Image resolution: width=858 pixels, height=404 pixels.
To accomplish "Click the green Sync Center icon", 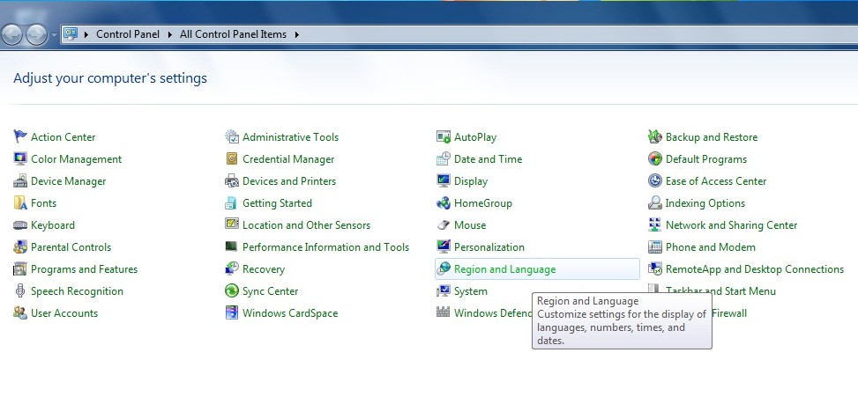I will click(232, 291).
